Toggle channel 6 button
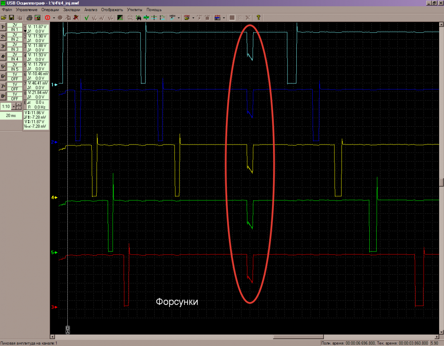Screen dimensions: 444x346 click(3, 76)
